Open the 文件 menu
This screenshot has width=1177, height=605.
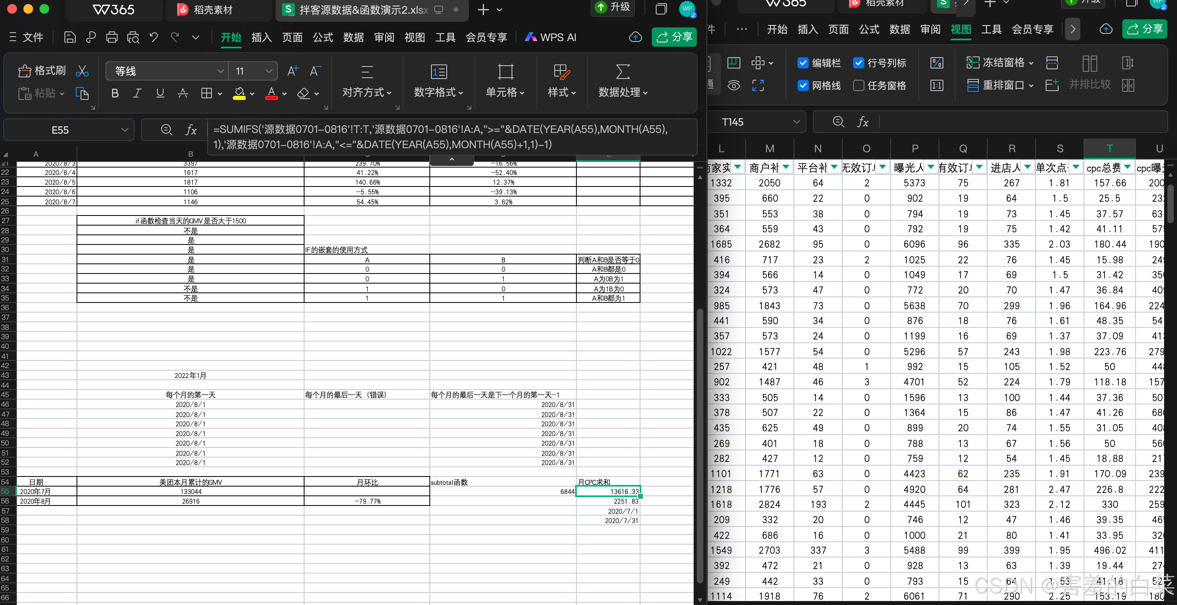(x=27, y=37)
